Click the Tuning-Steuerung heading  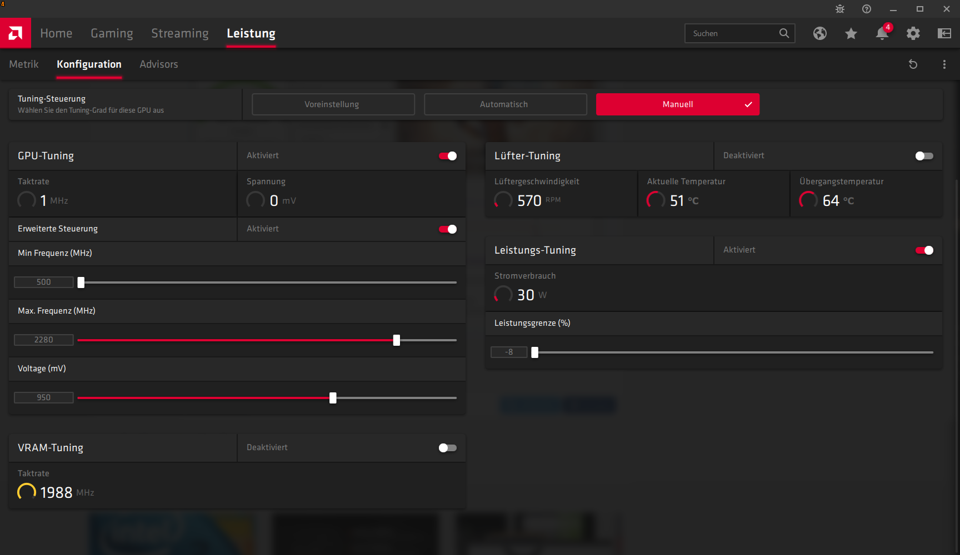click(x=52, y=99)
